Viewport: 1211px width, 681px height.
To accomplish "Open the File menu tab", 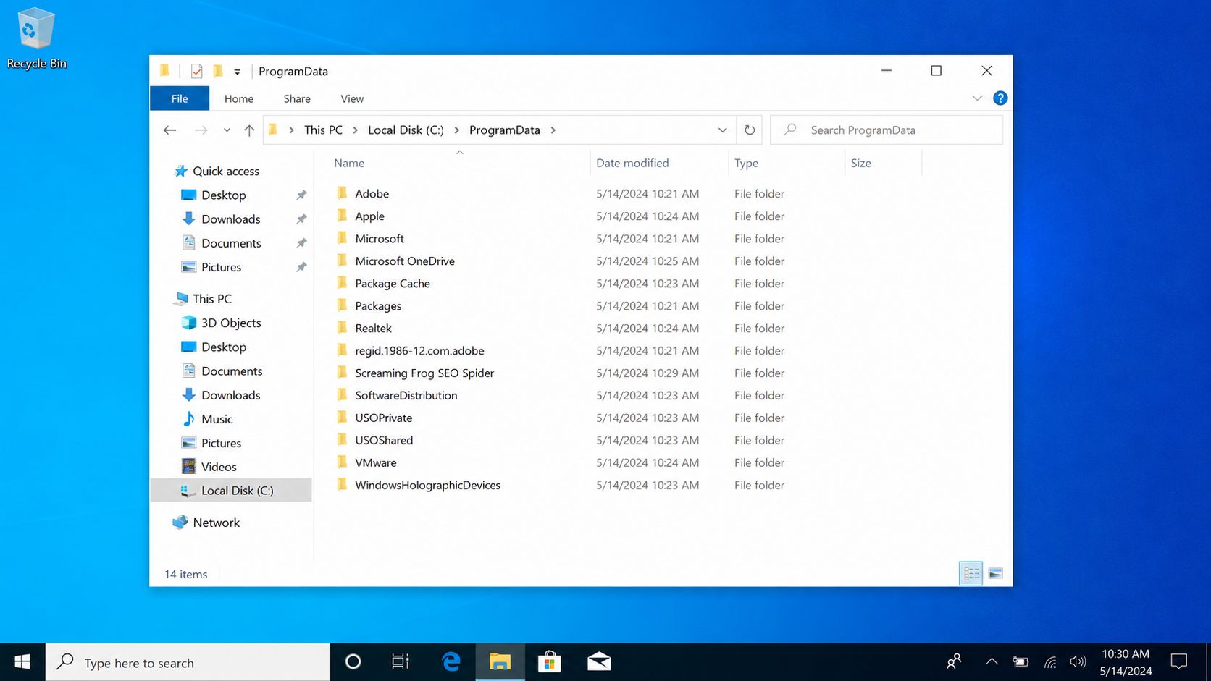I will coord(180,98).
